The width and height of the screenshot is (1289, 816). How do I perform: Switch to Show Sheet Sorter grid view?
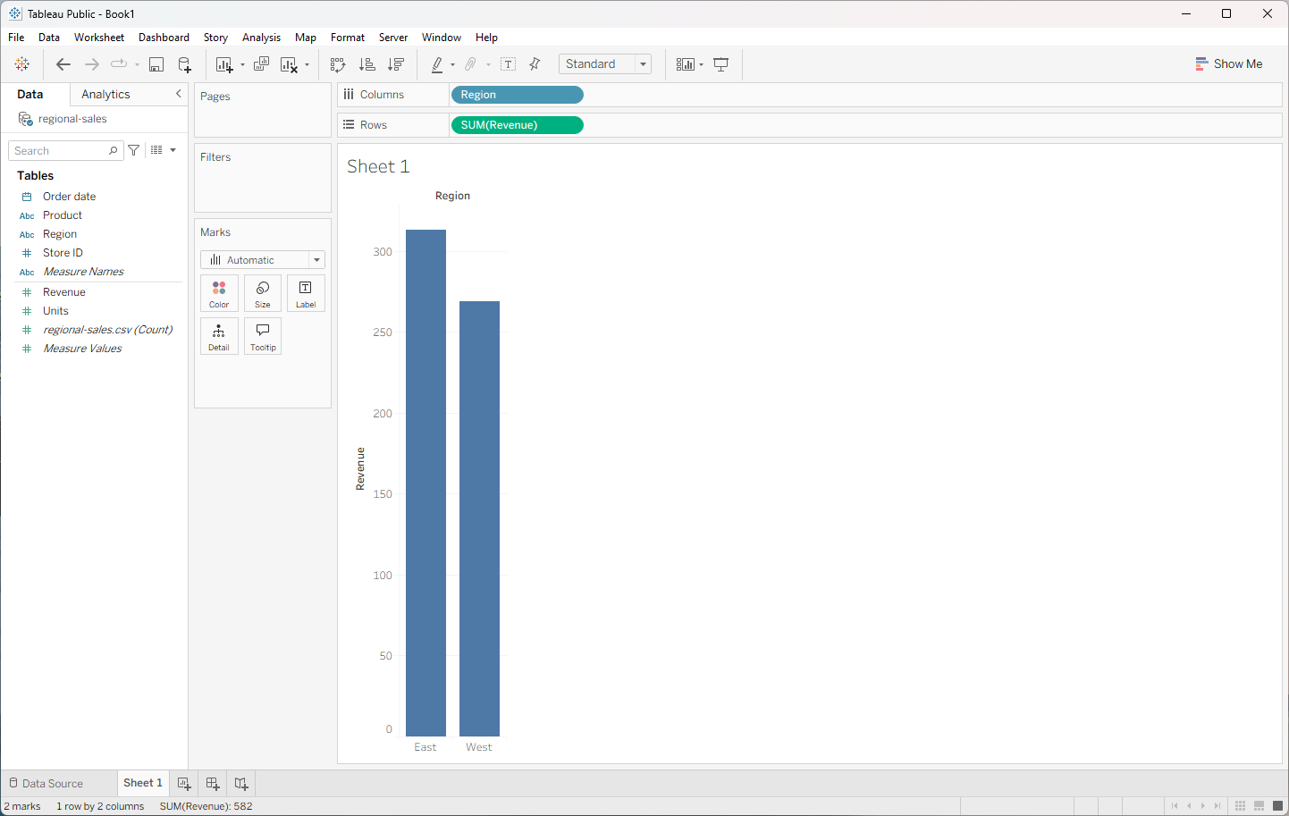coord(1240,806)
